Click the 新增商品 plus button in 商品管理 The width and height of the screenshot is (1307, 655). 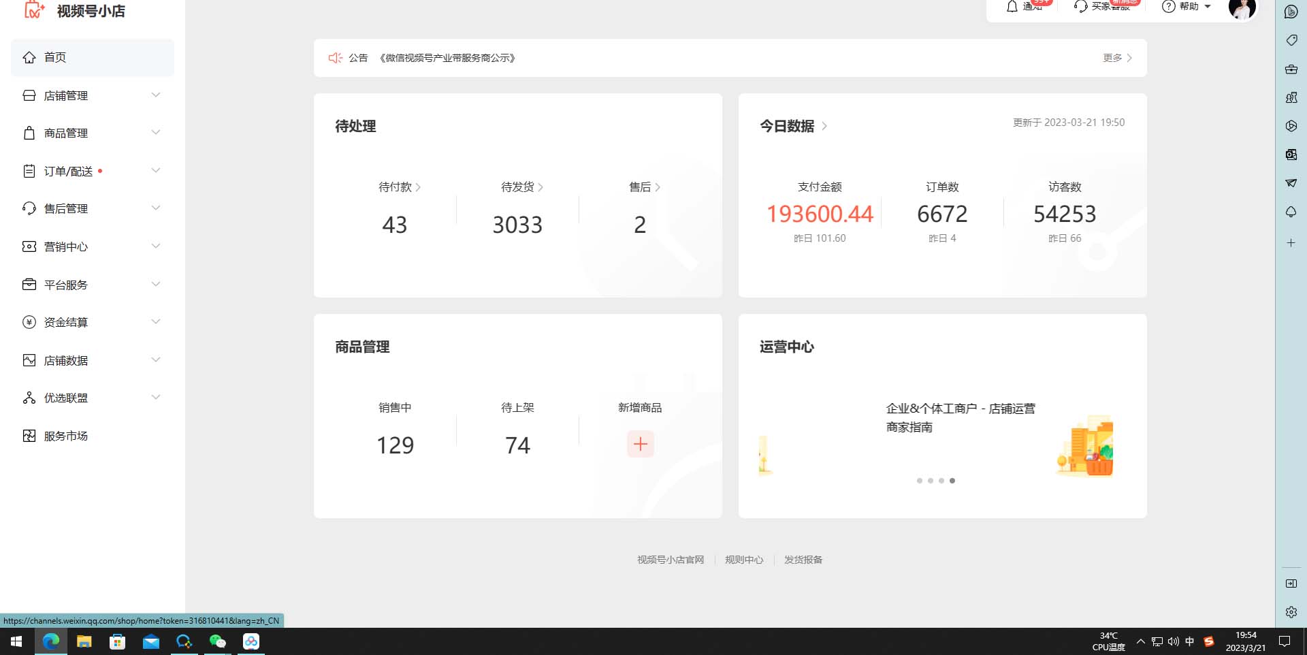click(640, 444)
